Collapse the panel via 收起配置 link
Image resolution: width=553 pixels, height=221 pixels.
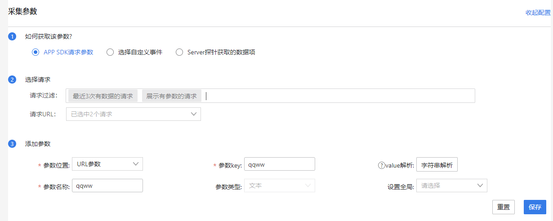coord(538,13)
